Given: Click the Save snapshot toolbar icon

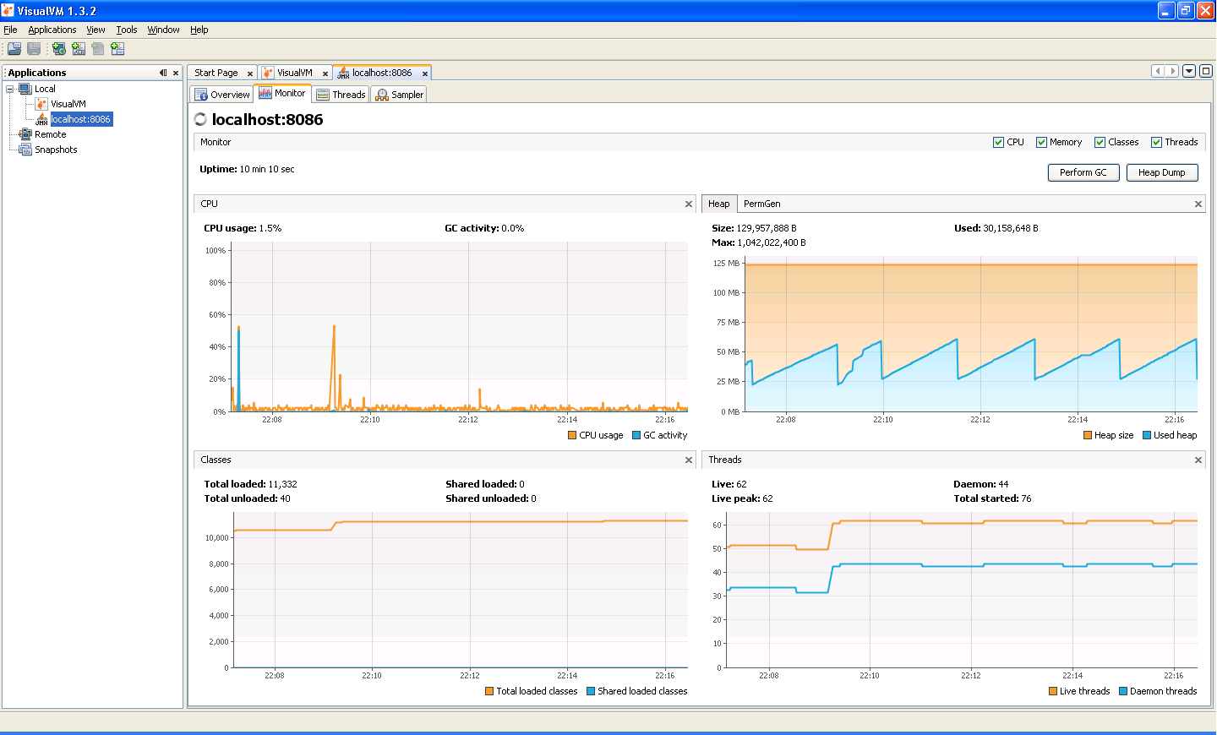Looking at the screenshot, I should 34,49.
